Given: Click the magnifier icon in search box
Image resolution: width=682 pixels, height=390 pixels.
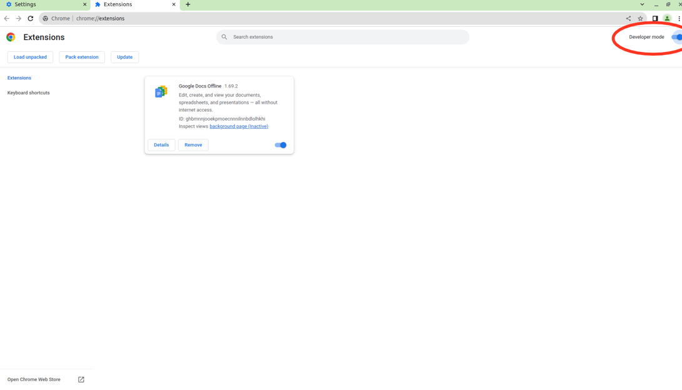Looking at the screenshot, I should tap(224, 37).
